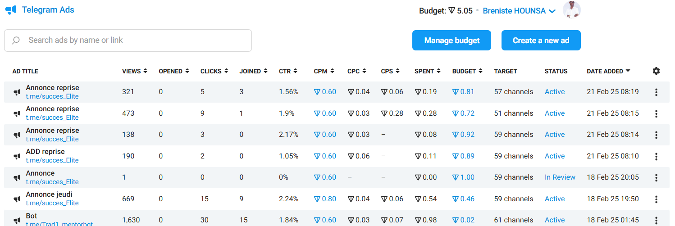Click the 1,630 views value
The width and height of the screenshot is (675, 226).
(x=131, y=220)
